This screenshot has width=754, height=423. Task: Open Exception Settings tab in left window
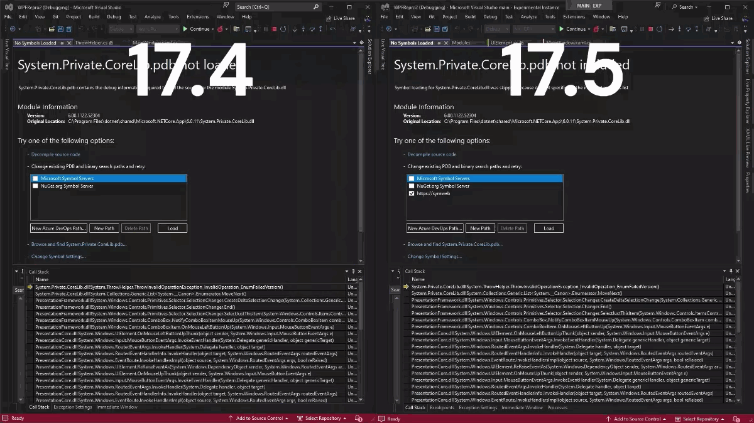(73, 407)
